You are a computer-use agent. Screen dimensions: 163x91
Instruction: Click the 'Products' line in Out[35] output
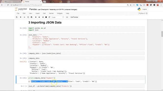[57, 73]
